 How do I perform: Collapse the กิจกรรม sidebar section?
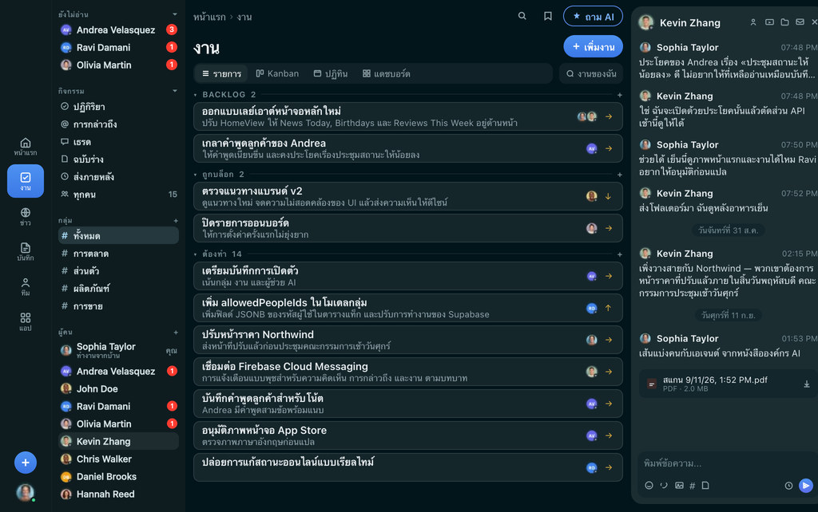pyautogui.click(x=175, y=91)
